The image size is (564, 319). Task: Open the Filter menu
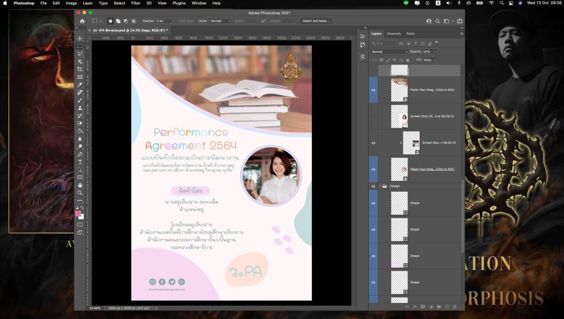135,3
